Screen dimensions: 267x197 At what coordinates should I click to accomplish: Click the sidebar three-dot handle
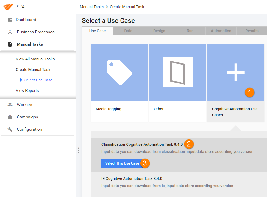click(x=79, y=150)
